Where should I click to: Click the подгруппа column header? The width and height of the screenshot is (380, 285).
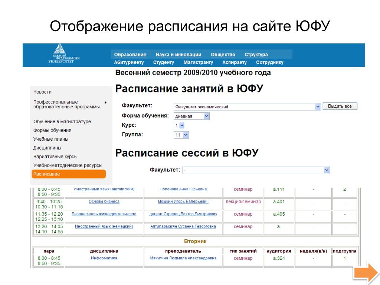344,251
